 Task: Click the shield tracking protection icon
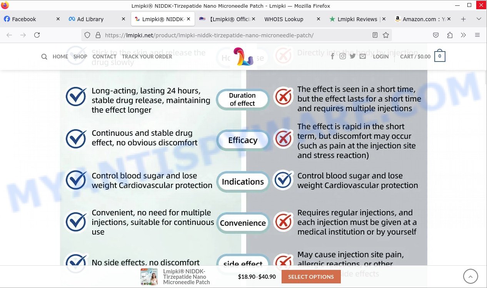click(x=87, y=35)
